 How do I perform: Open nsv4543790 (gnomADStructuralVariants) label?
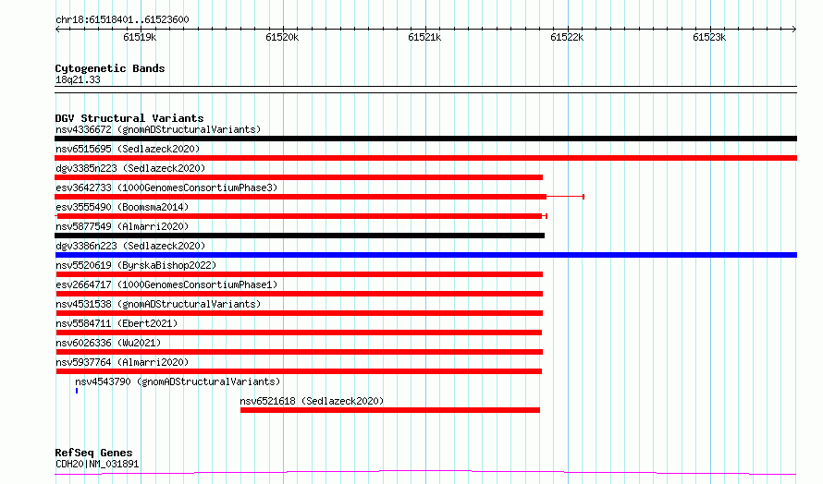click(178, 381)
